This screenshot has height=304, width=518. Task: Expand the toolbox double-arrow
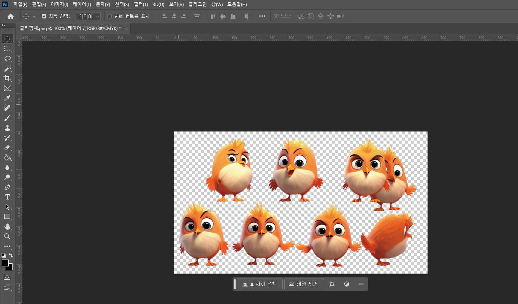tap(3, 25)
